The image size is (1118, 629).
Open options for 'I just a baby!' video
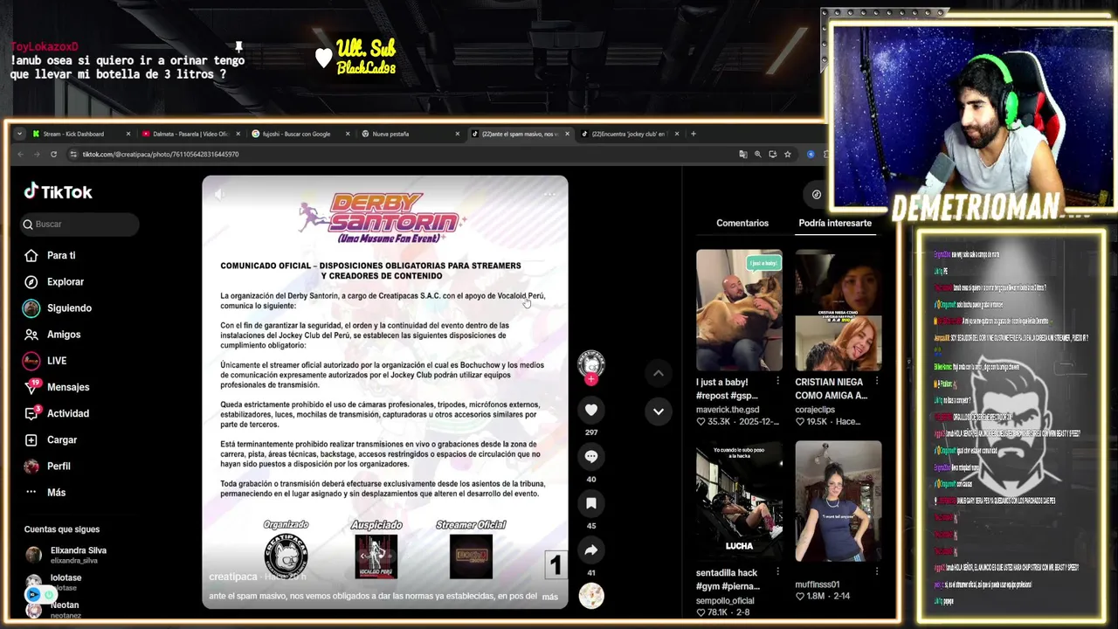click(x=777, y=382)
